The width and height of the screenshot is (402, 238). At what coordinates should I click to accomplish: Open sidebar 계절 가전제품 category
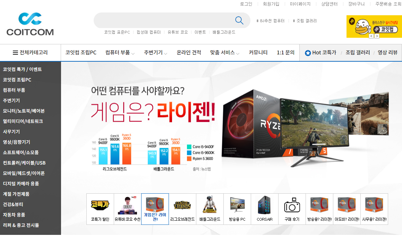tap(16, 194)
